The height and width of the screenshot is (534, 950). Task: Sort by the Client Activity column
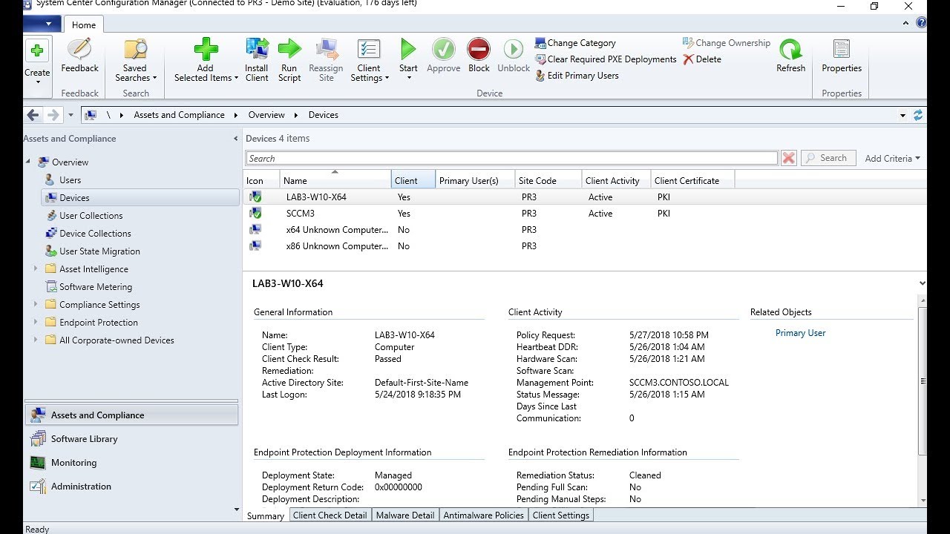(x=617, y=180)
